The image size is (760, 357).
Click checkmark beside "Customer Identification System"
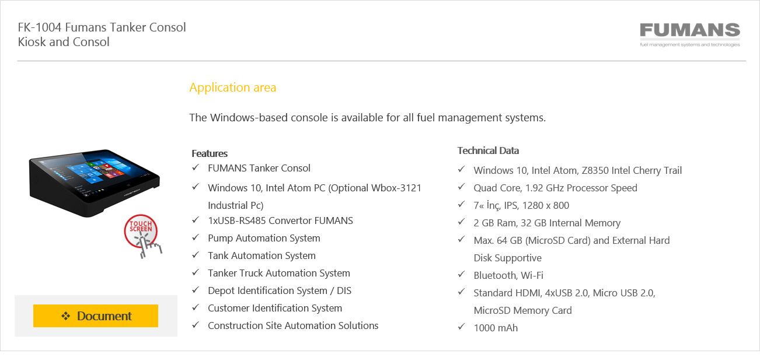click(196, 308)
